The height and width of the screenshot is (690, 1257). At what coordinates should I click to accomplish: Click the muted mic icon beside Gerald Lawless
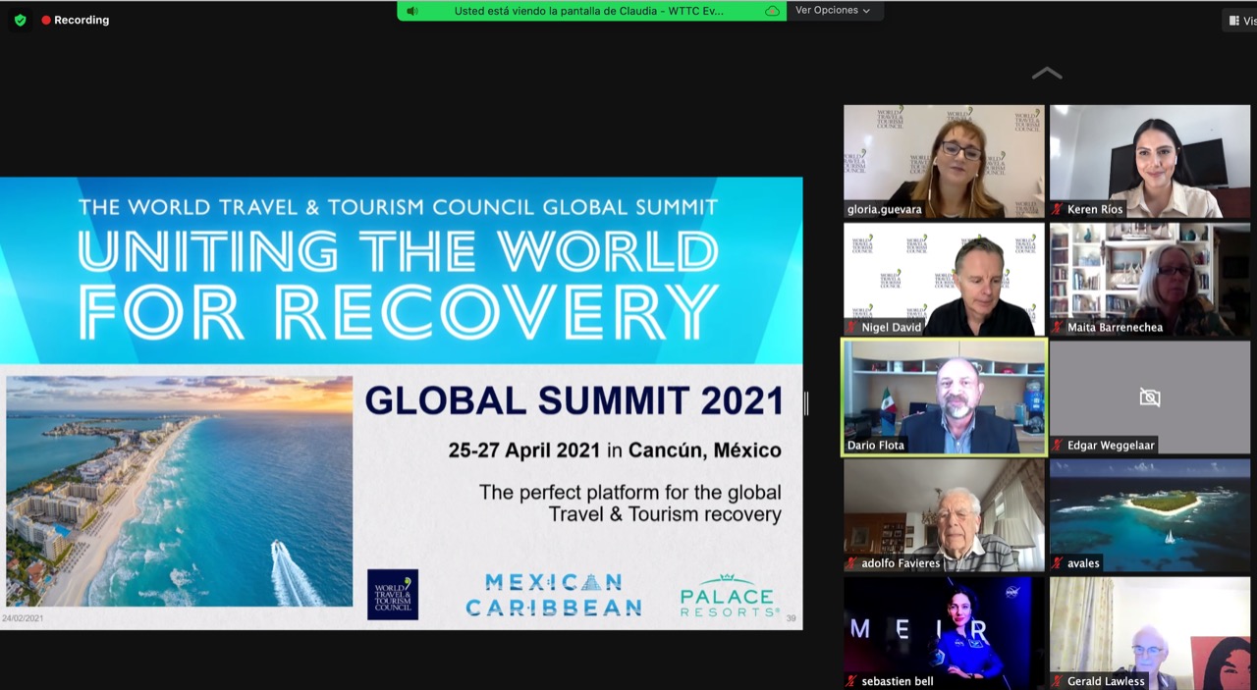click(x=1058, y=681)
